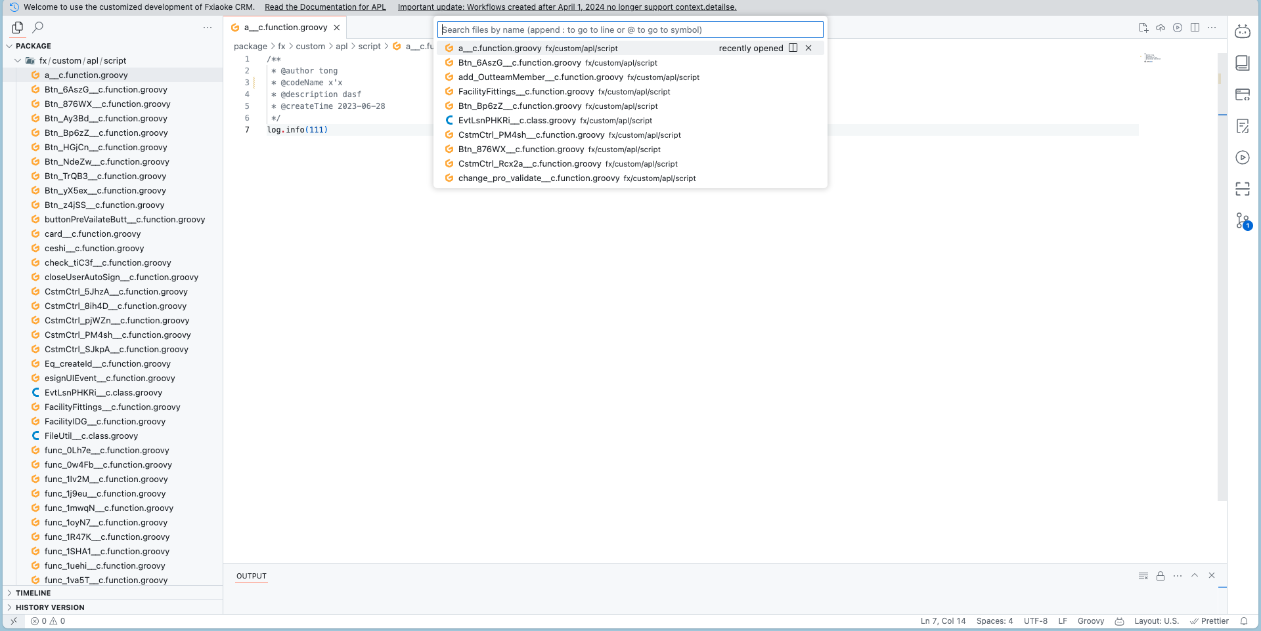Open the documentation book icon in right sidebar
The image size is (1261, 631).
1242,63
